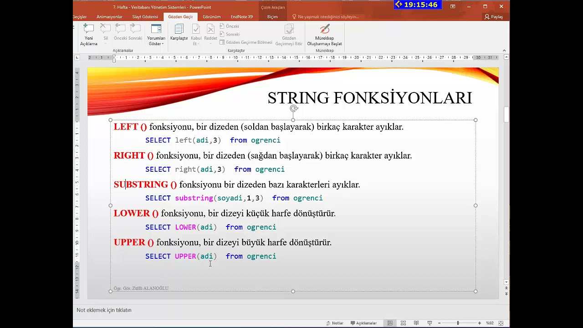
Task: Fit slide to the current window
Action: (501, 323)
